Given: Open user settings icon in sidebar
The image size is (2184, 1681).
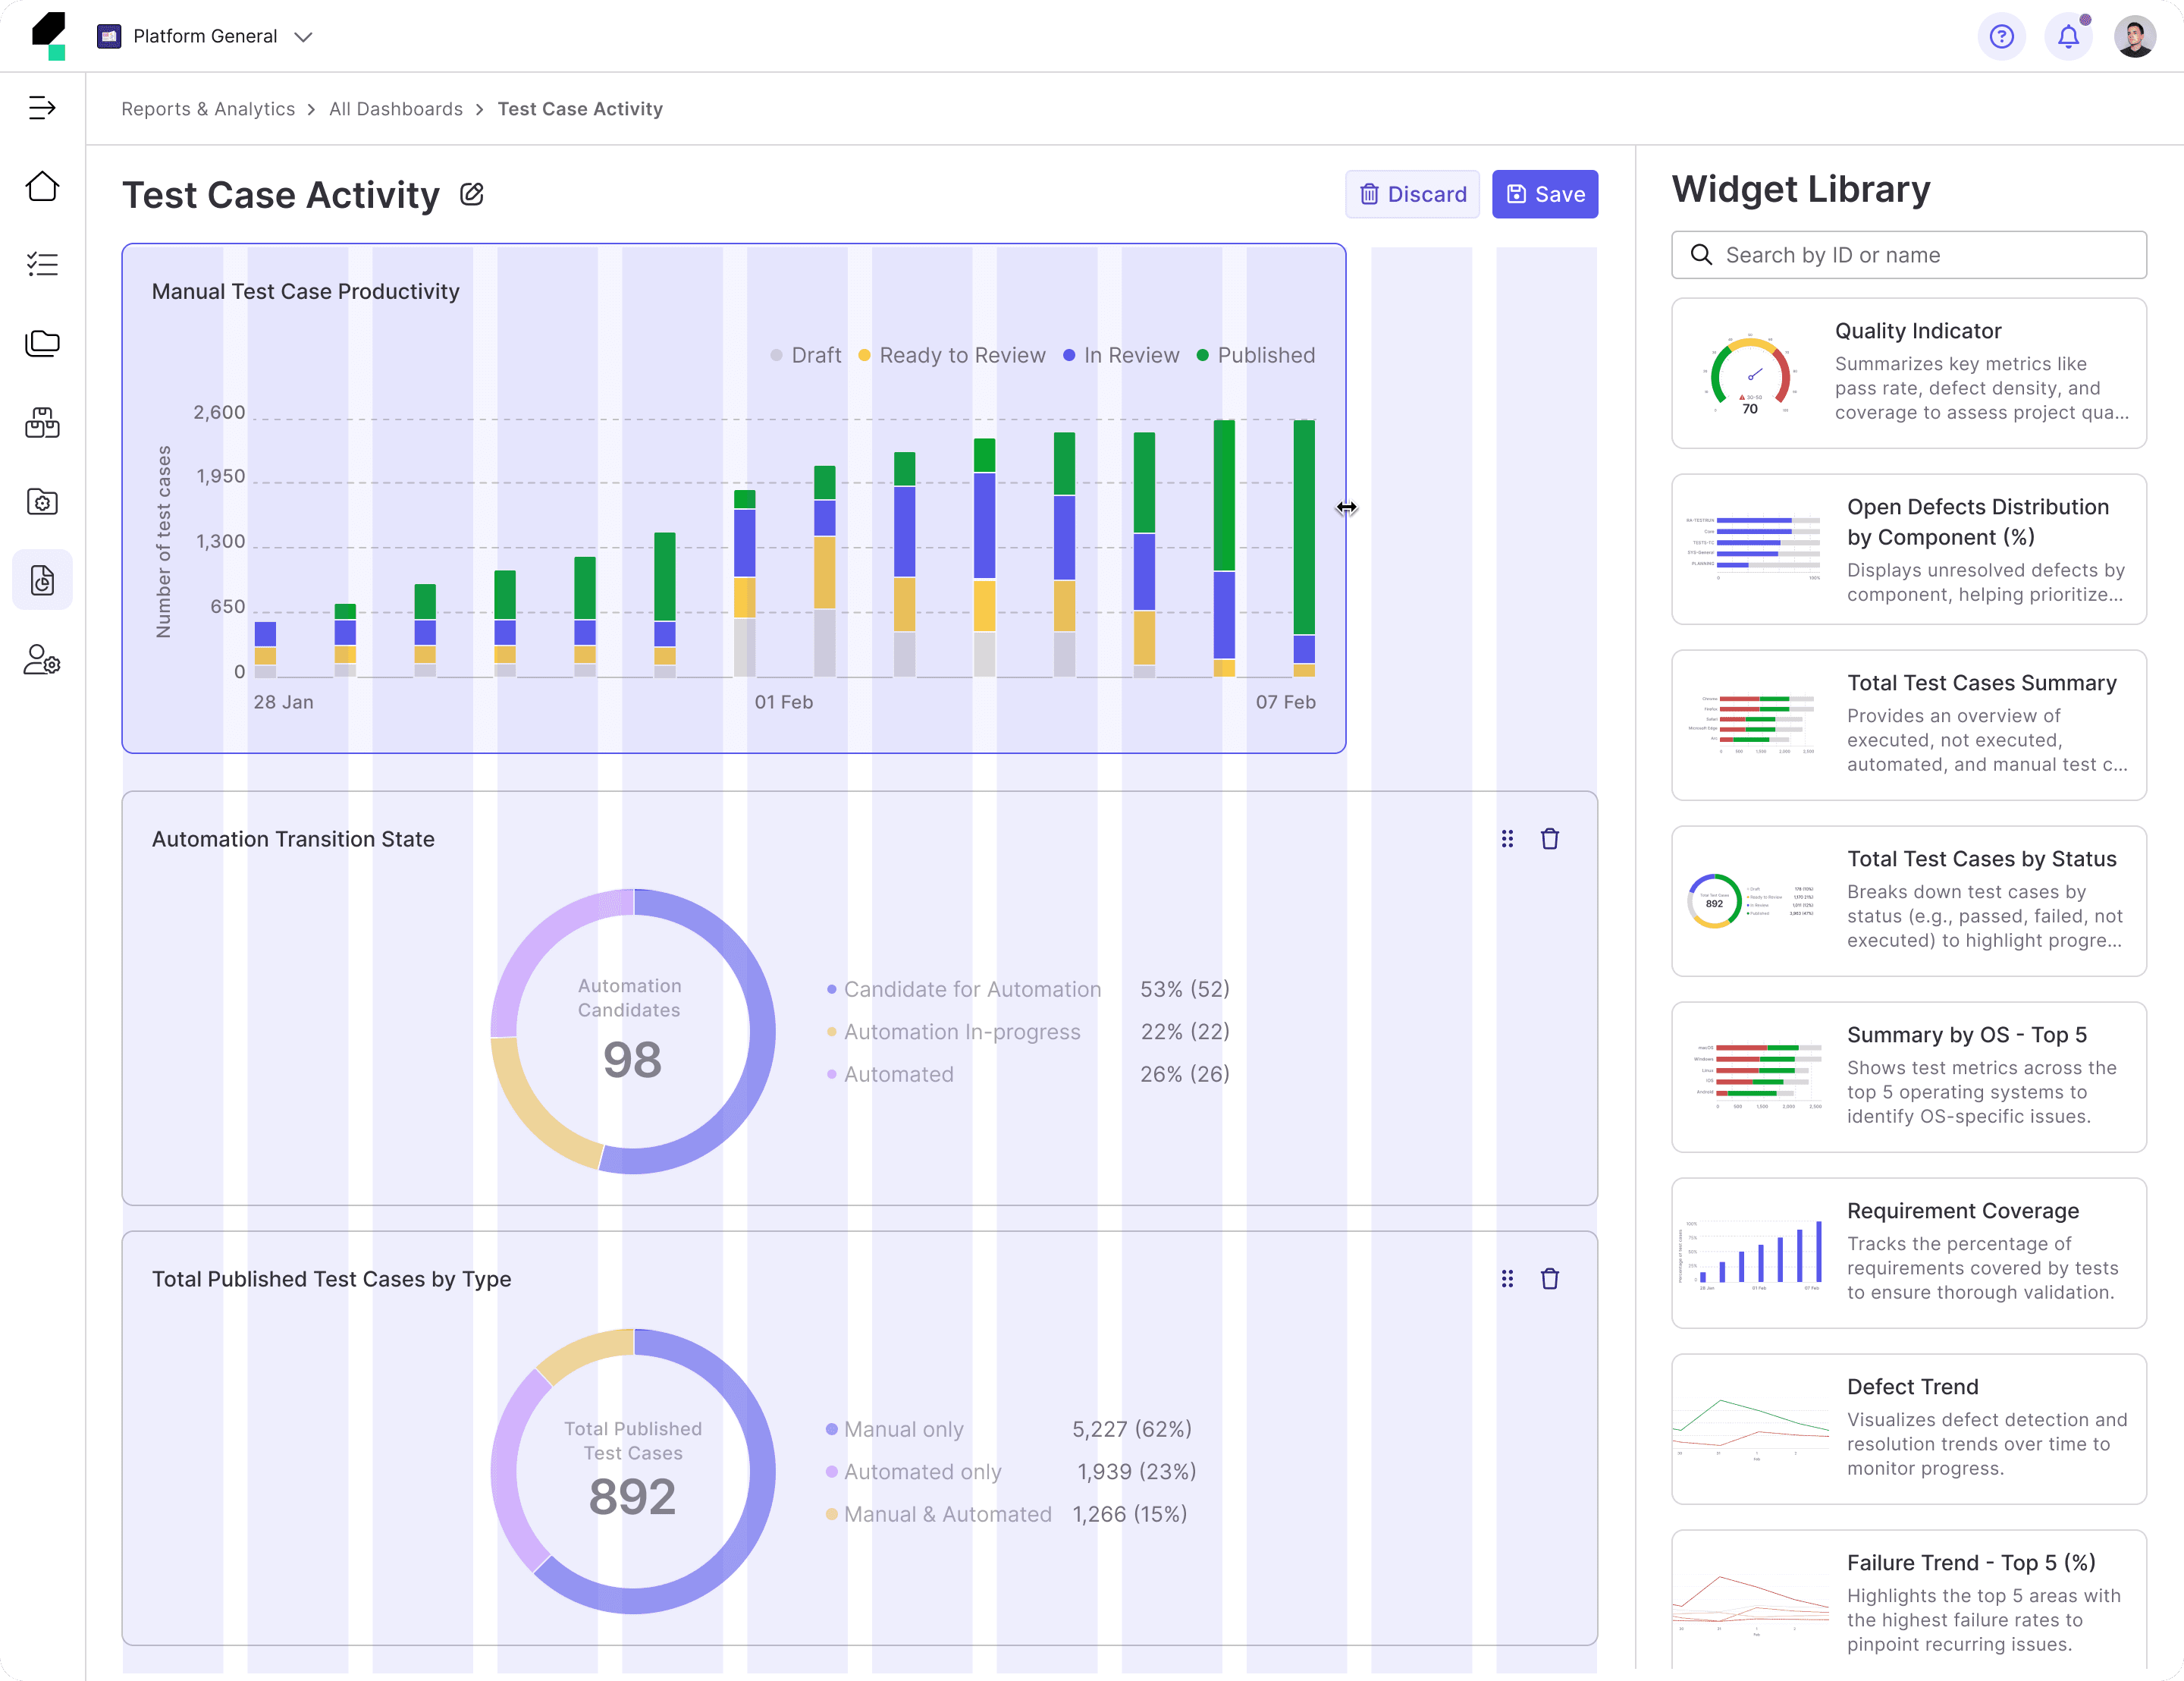Looking at the screenshot, I should pyautogui.click(x=42, y=659).
